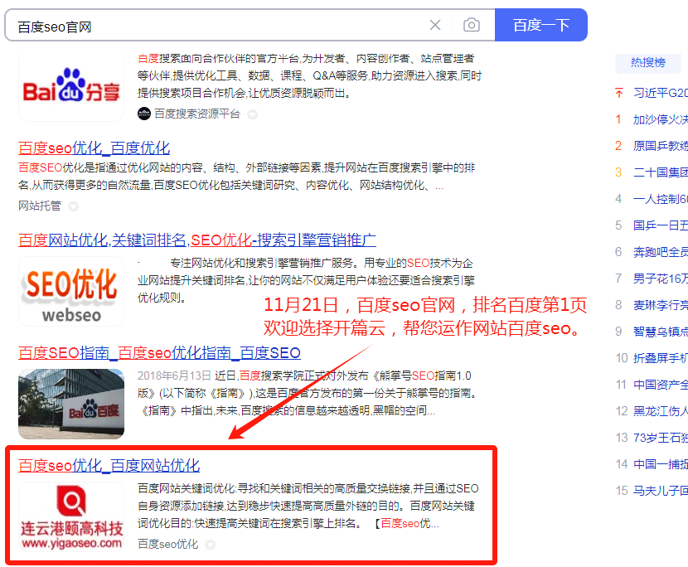Click the SEO优化 webseo logo image
The image size is (688, 567).
click(x=71, y=292)
